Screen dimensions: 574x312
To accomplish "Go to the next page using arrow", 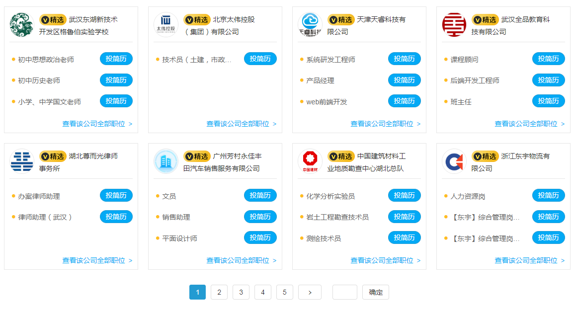I will pos(310,292).
